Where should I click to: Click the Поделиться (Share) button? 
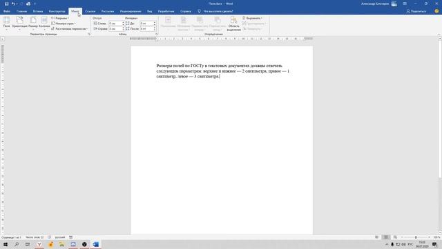pos(416,11)
